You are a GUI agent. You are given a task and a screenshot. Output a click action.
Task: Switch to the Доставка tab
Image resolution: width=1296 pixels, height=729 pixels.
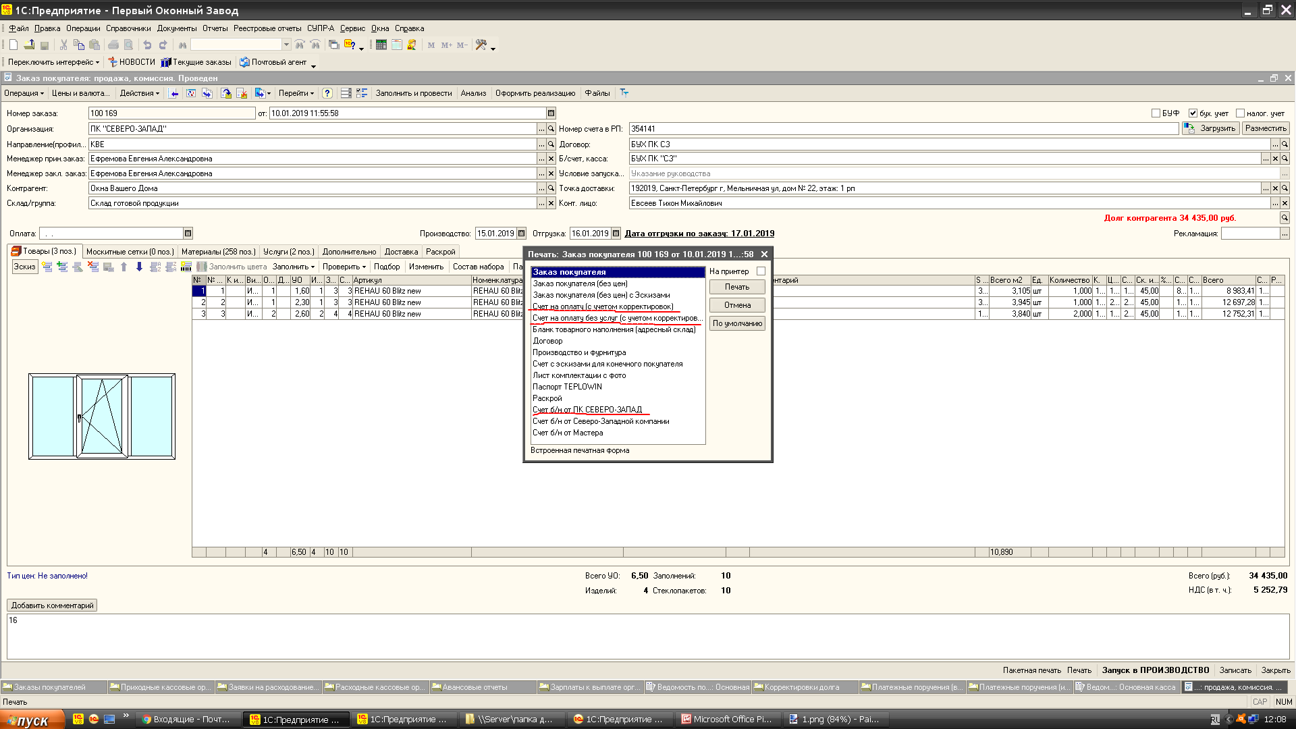coord(401,252)
